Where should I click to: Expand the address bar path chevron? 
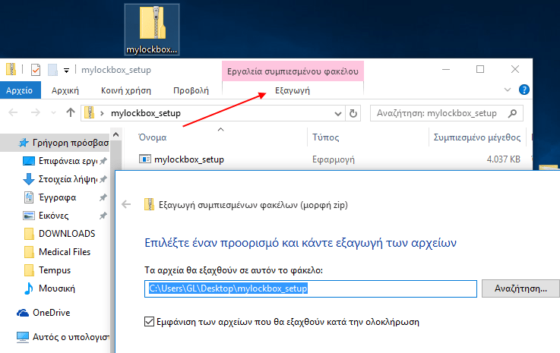click(102, 113)
